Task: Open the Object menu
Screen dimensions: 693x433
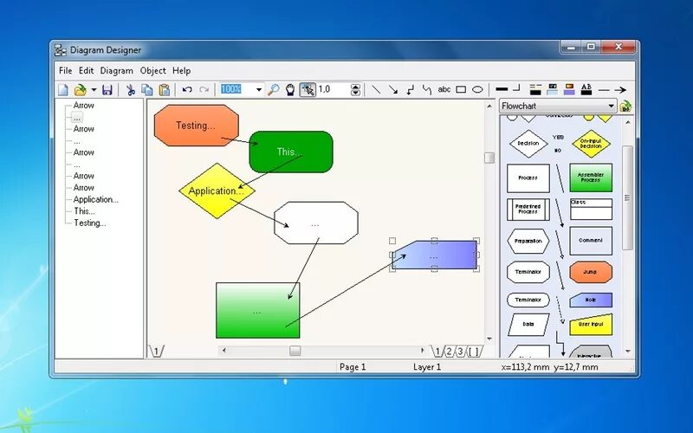Action: (153, 71)
